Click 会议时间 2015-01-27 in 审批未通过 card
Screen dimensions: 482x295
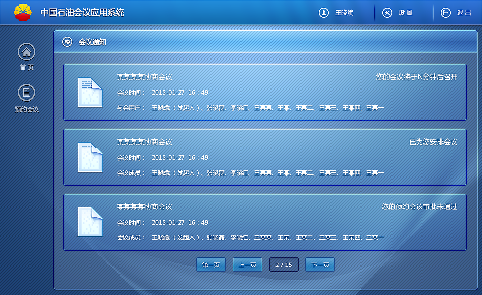[163, 222]
